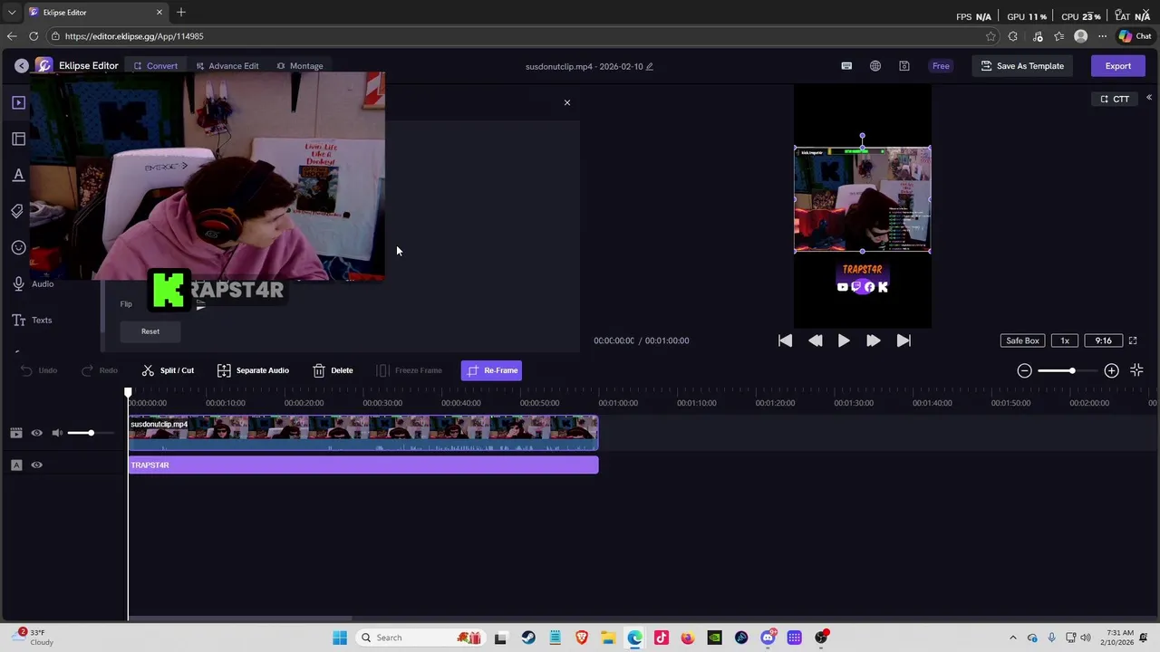Select the purple TRAPST4R text clip

pos(363,465)
